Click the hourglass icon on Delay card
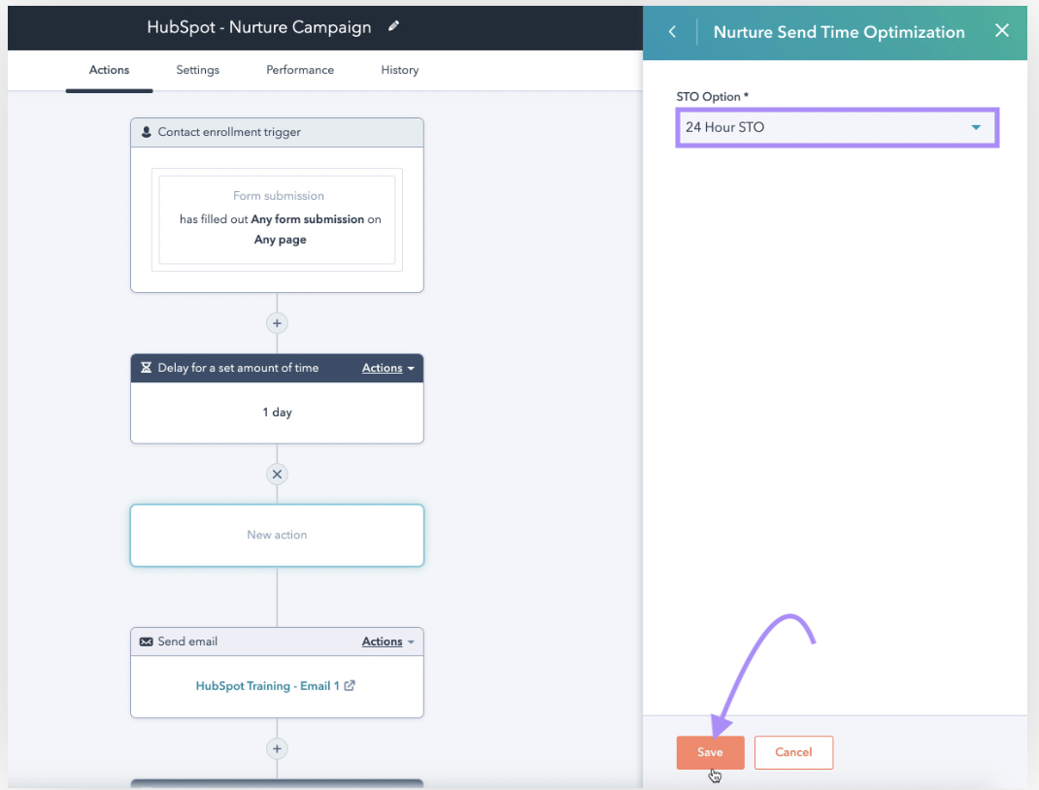 coord(146,368)
